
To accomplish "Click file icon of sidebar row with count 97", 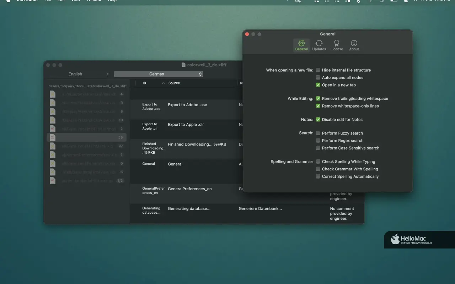I will click(x=53, y=146).
